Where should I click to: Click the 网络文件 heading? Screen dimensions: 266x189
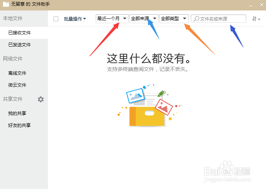pos(13,59)
